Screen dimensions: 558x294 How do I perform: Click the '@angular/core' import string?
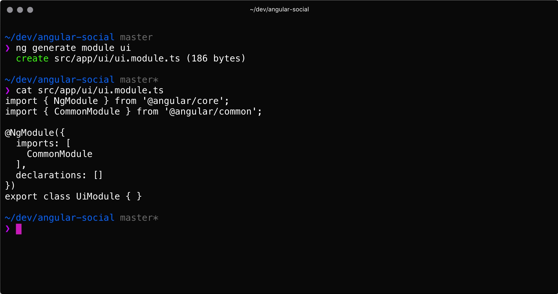(x=183, y=101)
